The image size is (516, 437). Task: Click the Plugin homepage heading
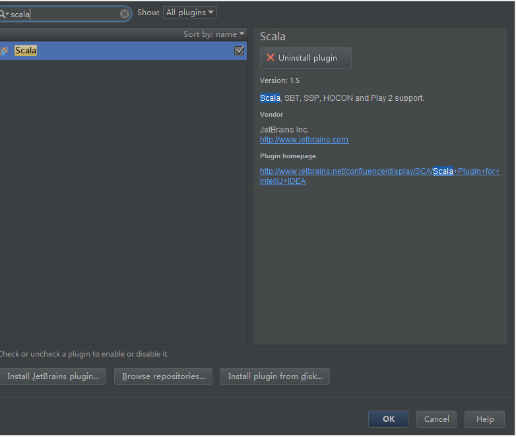point(288,156)
